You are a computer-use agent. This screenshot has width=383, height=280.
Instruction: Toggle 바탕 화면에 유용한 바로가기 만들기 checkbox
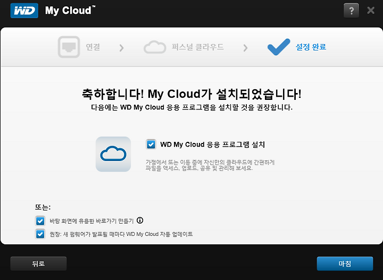(40, 221)
